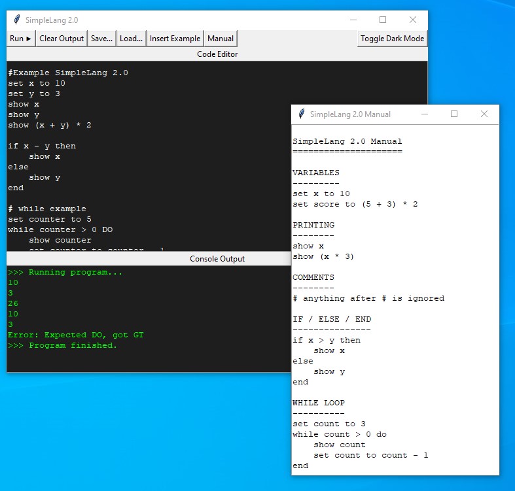Click '>>> Program finished.' in console
This screenshot has height=491, width=515.
click(x=62, y=345)
